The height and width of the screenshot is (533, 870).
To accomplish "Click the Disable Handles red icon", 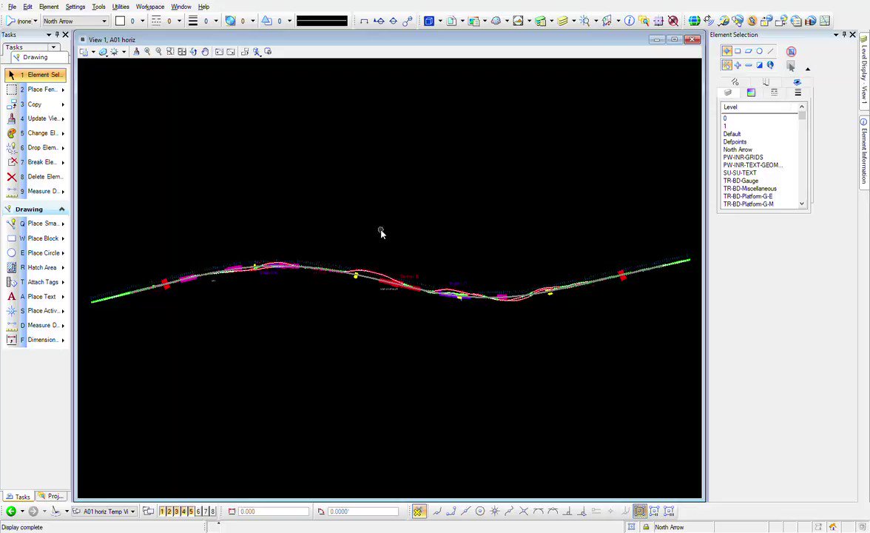I will [x=792, y=52].
